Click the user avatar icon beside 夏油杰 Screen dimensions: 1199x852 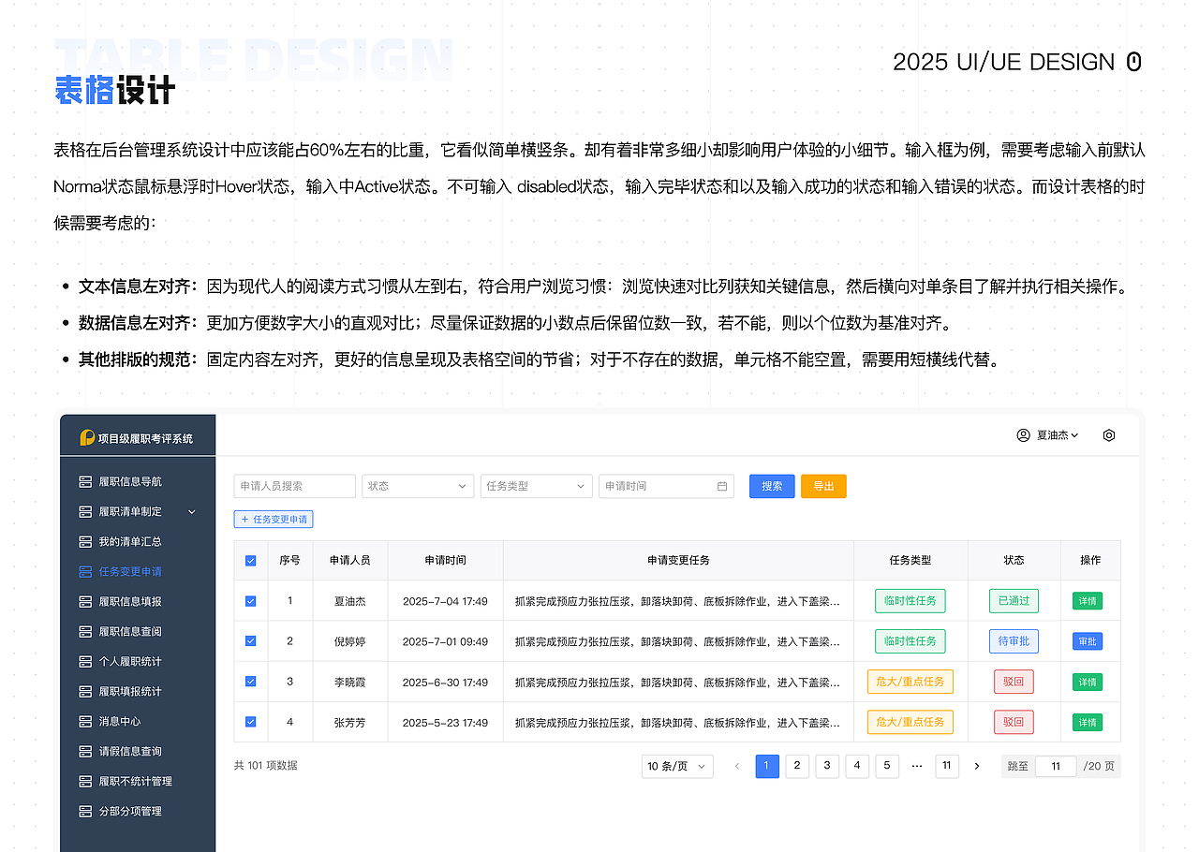(1023, 435)
